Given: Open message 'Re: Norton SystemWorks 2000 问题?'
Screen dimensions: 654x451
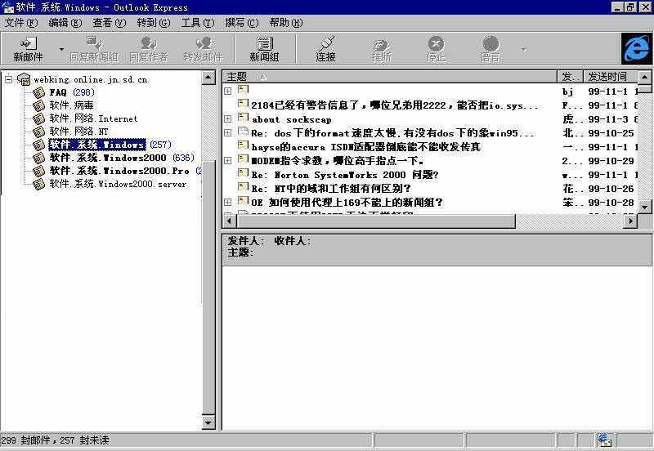Looking at the screenshot, I should [x=344, y=175].
